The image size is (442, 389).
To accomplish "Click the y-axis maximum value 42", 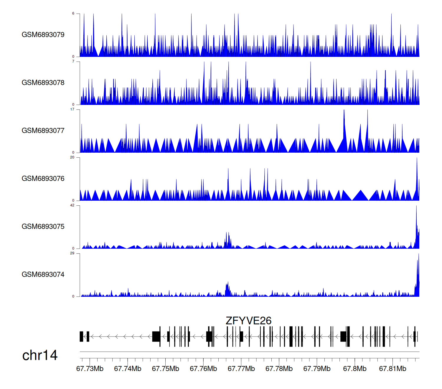I will 72,205.
